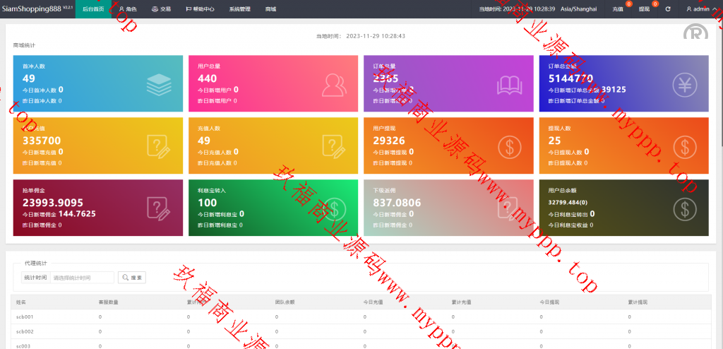Open the 交易 menu
Viewport: 723px width, 349px height.
(161, 9)
